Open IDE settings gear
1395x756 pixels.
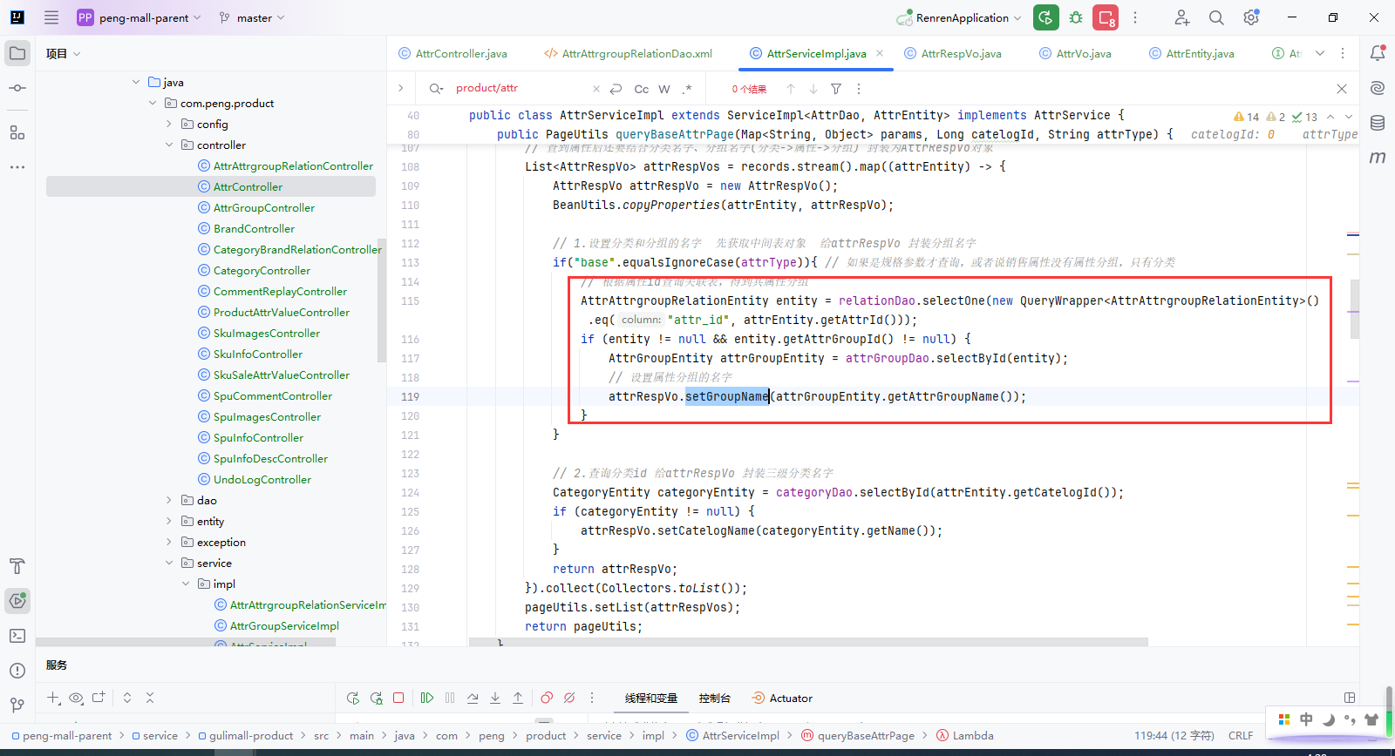pos(1251,17)
